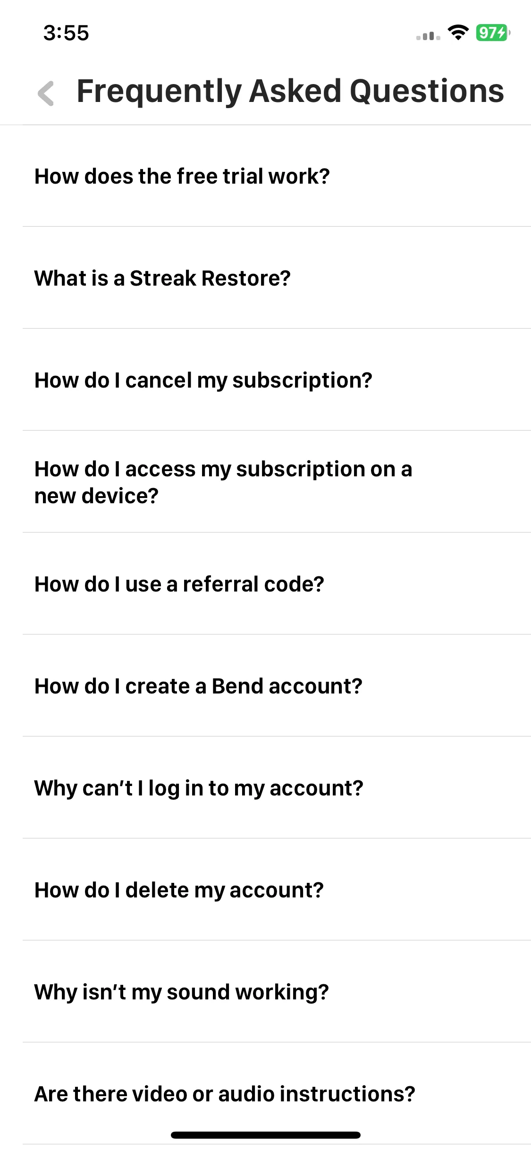Select "How do I delete my account?"
This screenshot has width=531, height=1150.
tap(179, 890)
